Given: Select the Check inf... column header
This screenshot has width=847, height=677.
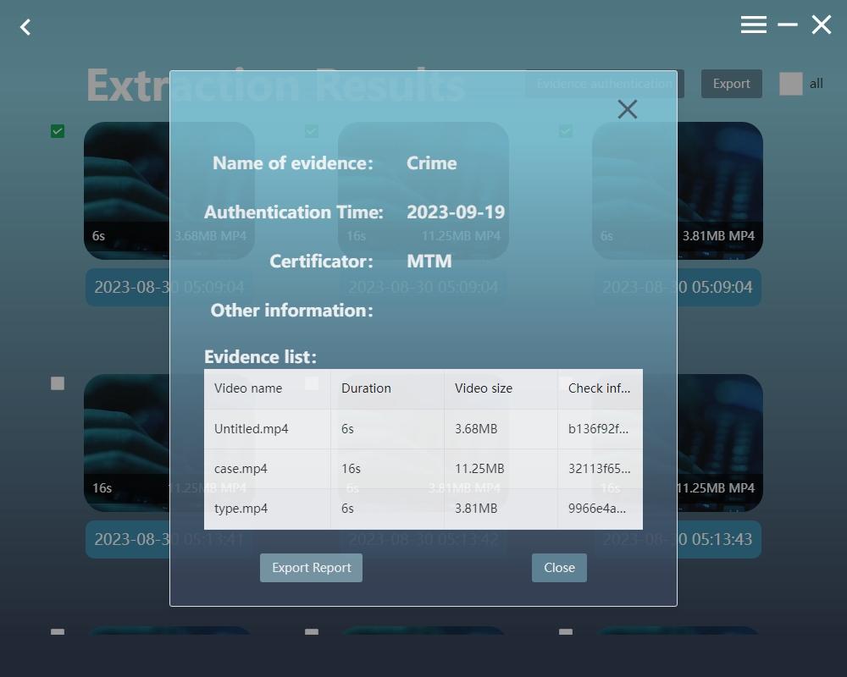Looking at the screenshot, I should (599, 388).
